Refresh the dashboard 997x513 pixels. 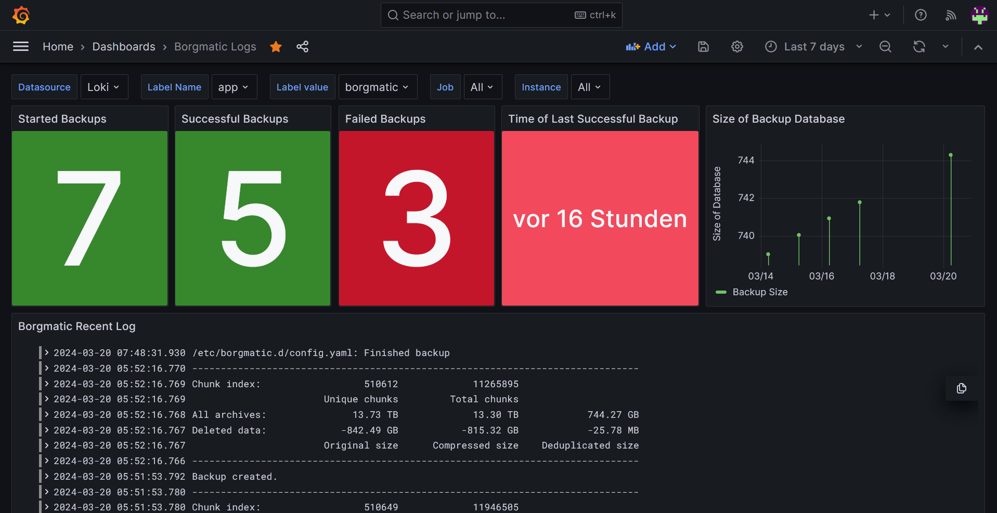tap(919, 47)
